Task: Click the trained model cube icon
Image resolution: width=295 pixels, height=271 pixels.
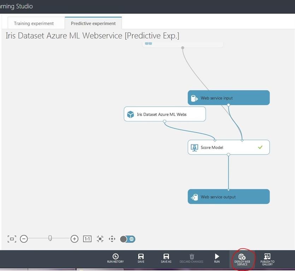Action: (130, 114)
